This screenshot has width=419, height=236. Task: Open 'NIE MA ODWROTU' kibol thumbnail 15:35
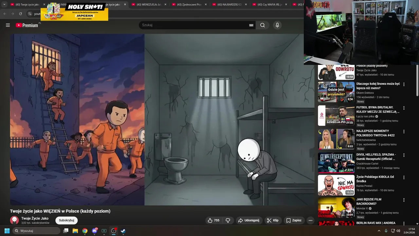336,185
